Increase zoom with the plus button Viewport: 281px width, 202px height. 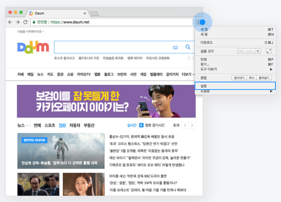(258, 51)
